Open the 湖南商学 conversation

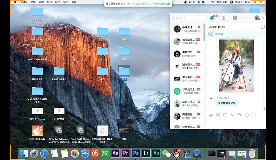(x=187, y=66)
